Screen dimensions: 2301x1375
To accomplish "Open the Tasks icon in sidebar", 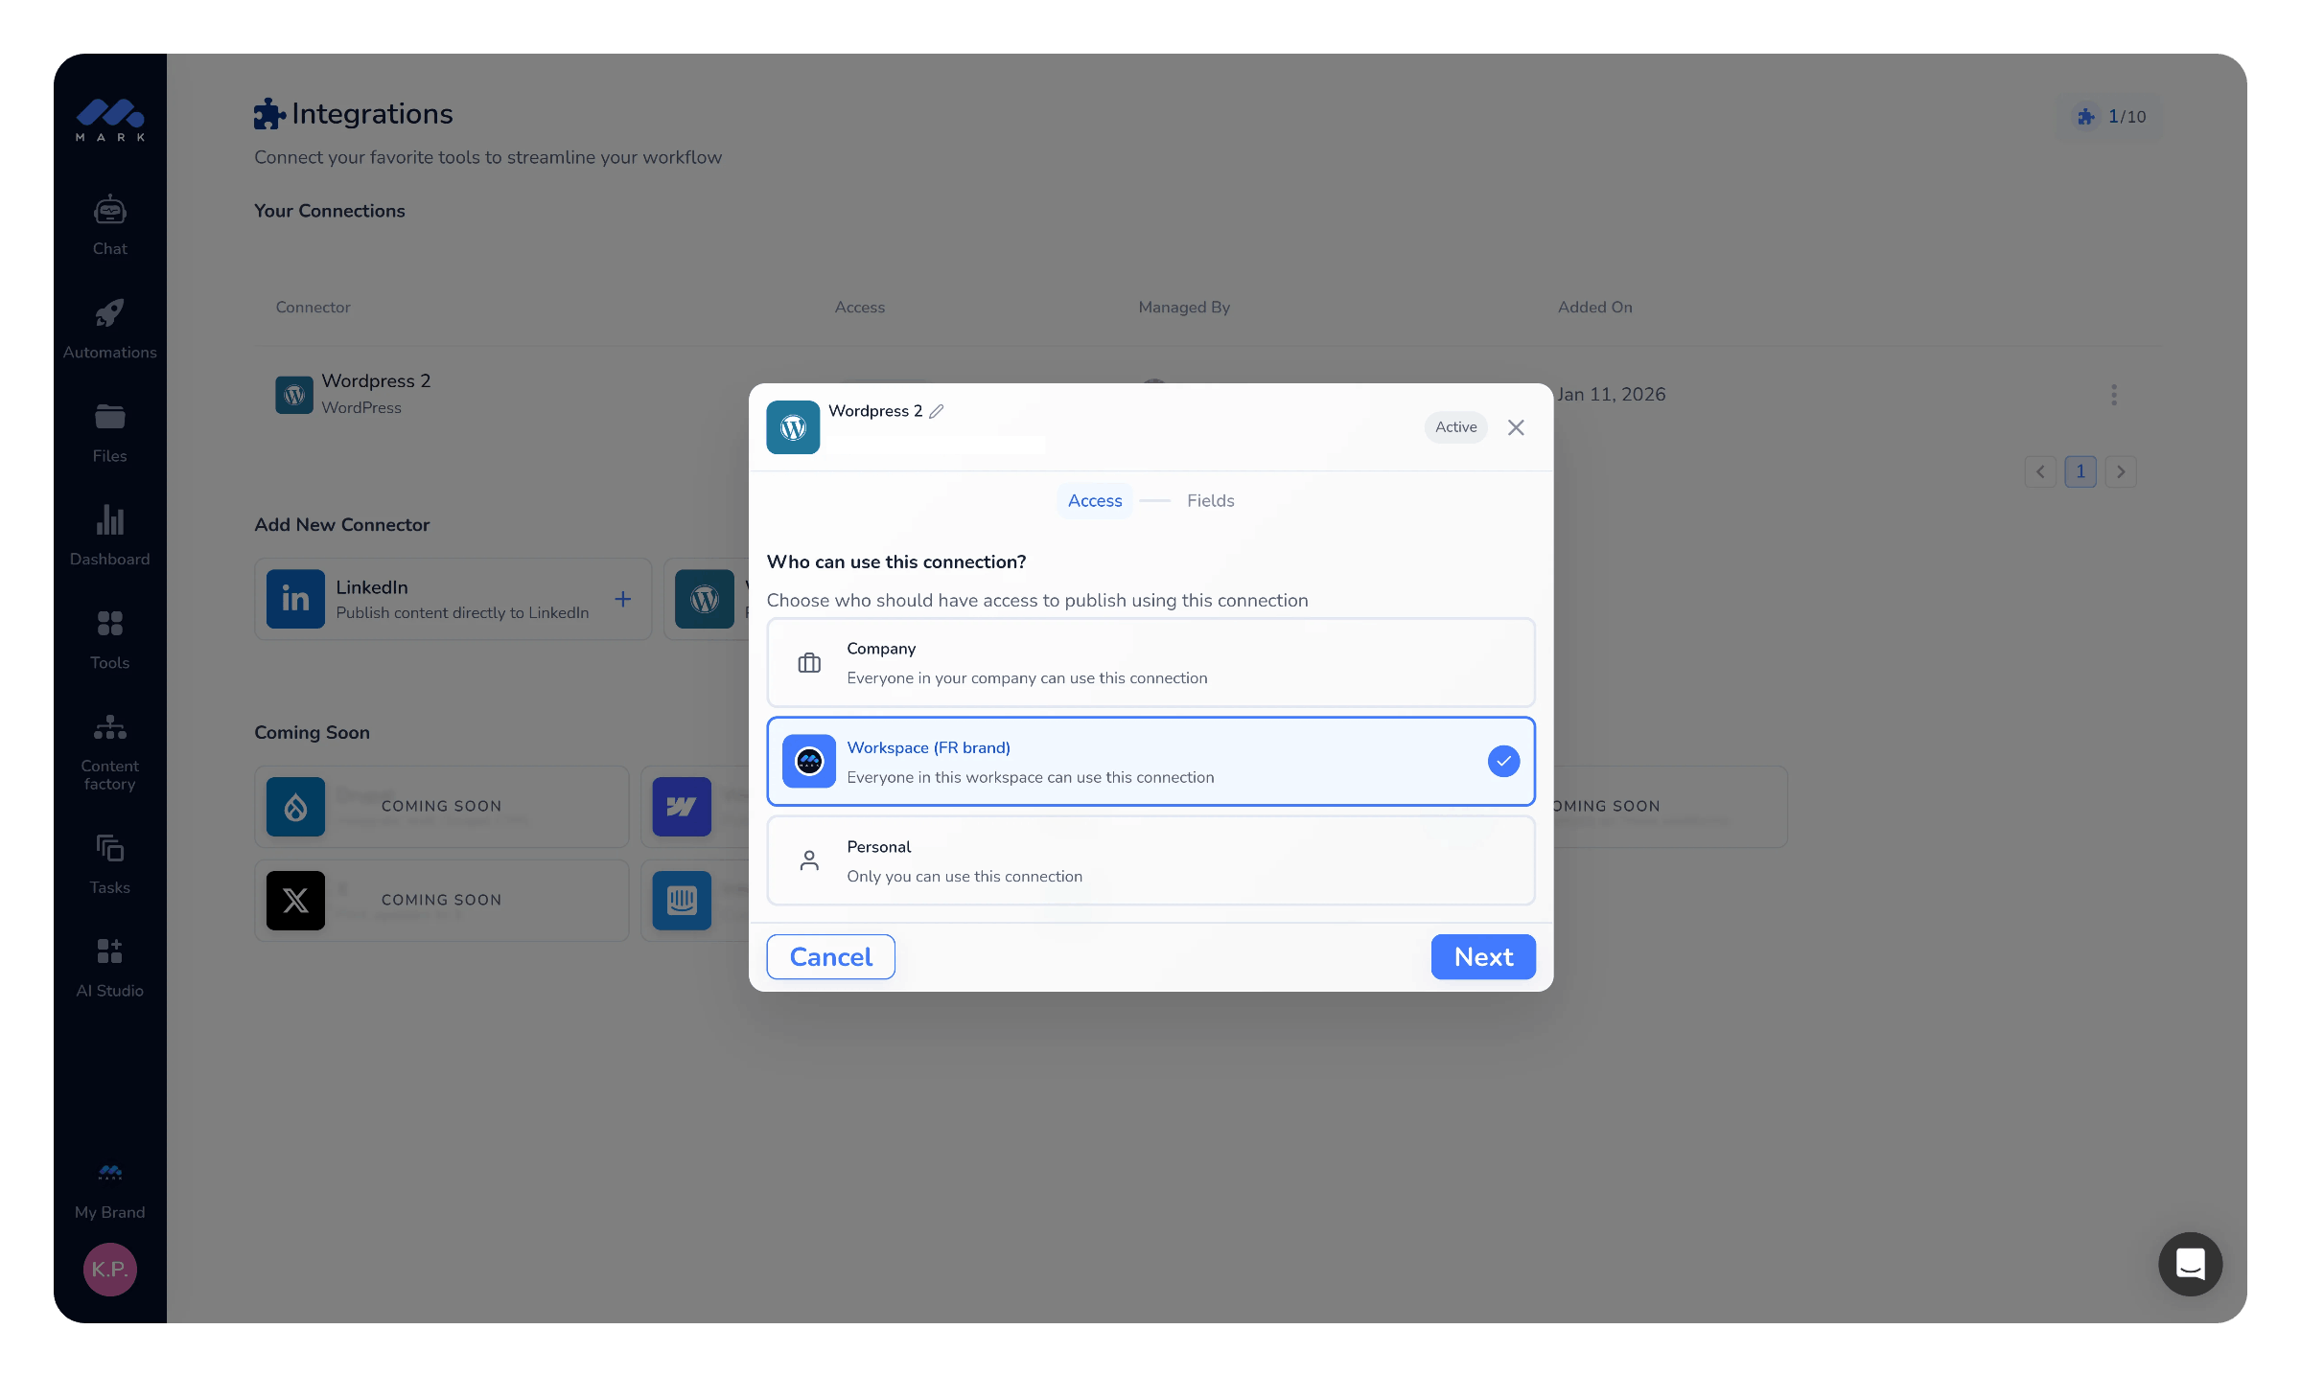I will click(109, 848).
